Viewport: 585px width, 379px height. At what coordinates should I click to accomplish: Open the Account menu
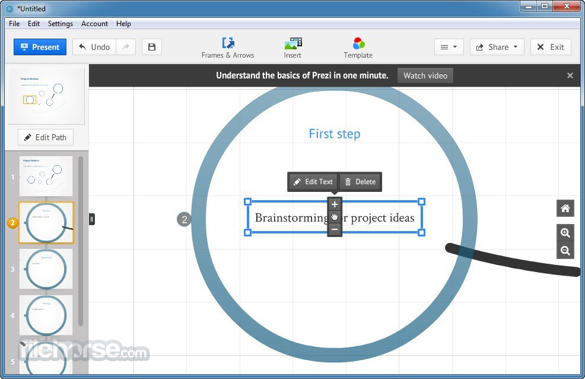coord(94,24)
